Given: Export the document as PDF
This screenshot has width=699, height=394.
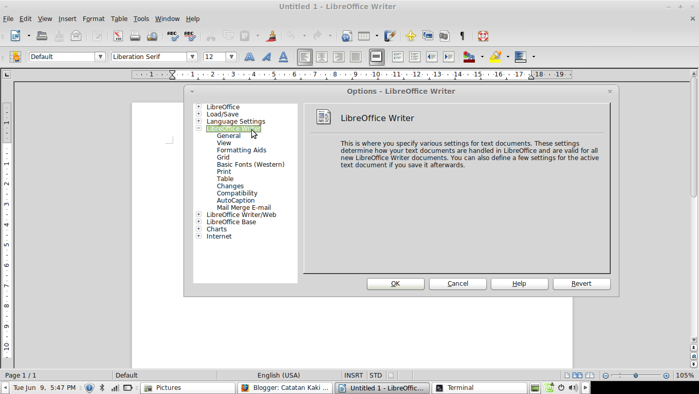Looking at the screenshot, I should click(117, 36).
